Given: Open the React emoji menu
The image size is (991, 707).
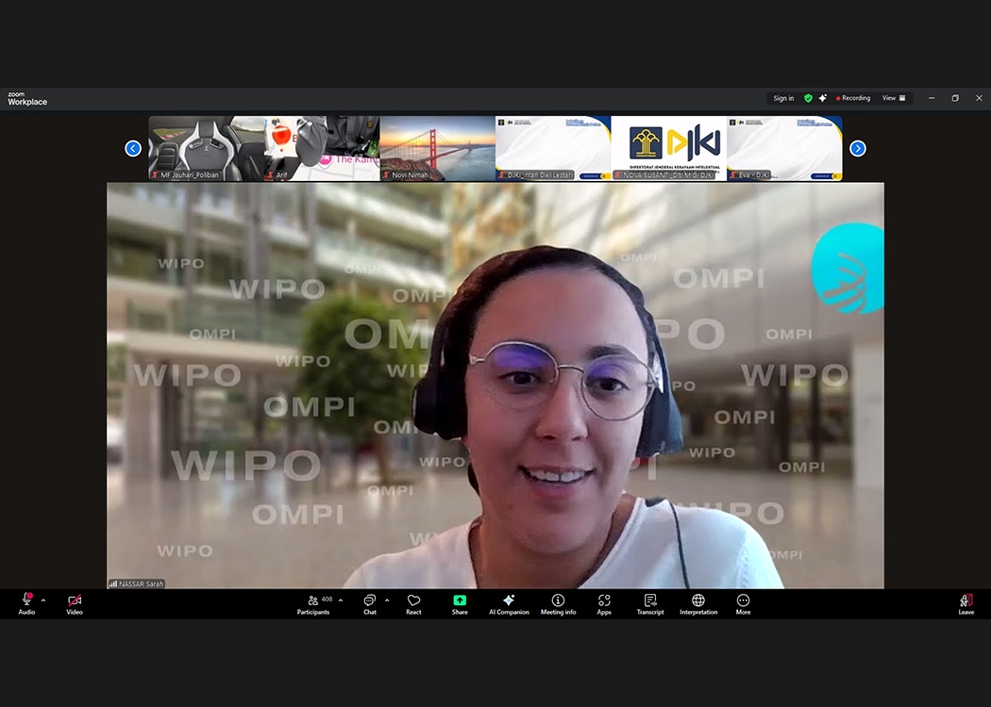Looking at the screenshot, I should (413, 604).
